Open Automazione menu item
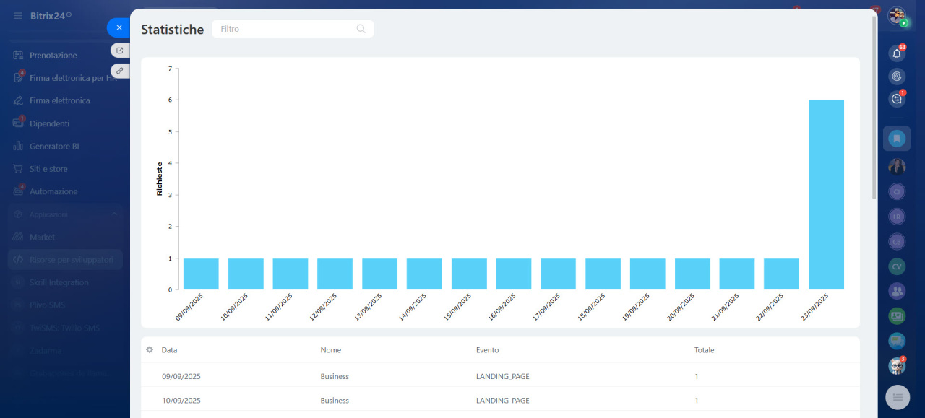This screenshot has height=418, width=925. point(53,192)
